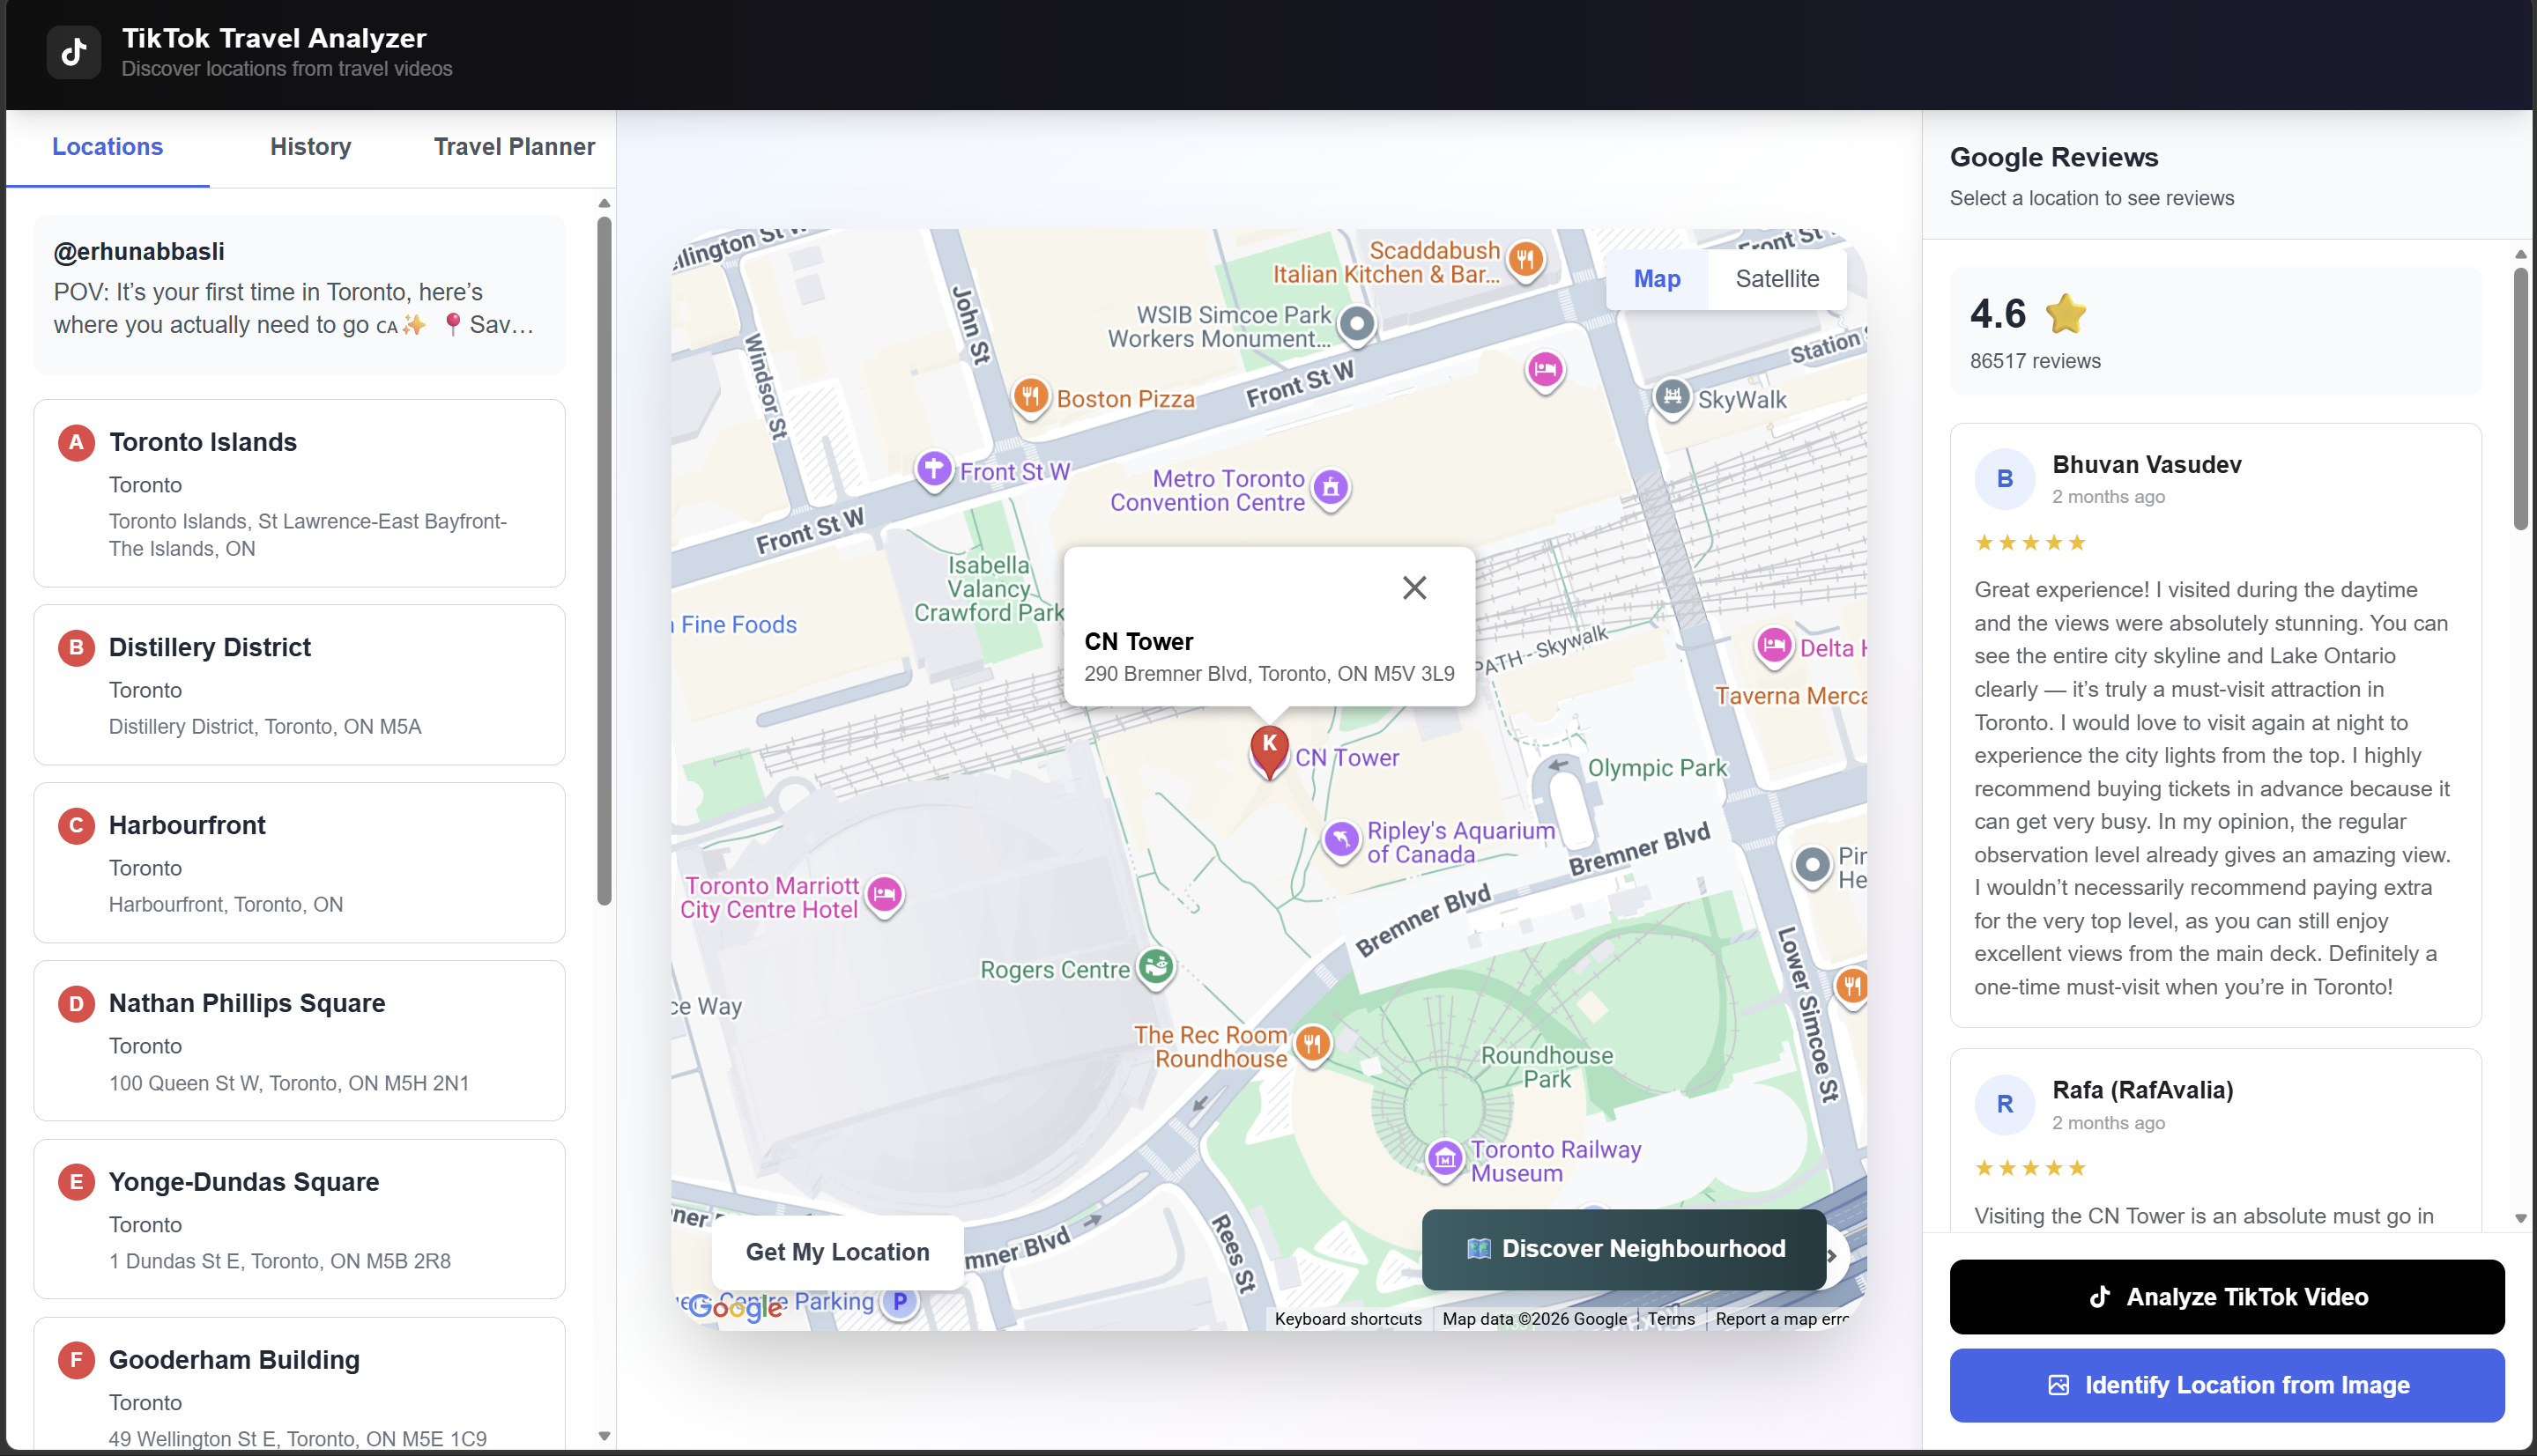Screen dimensions: 2537x1456
Task: Select the Map view toggle
Action: [x=1656, y=279]
